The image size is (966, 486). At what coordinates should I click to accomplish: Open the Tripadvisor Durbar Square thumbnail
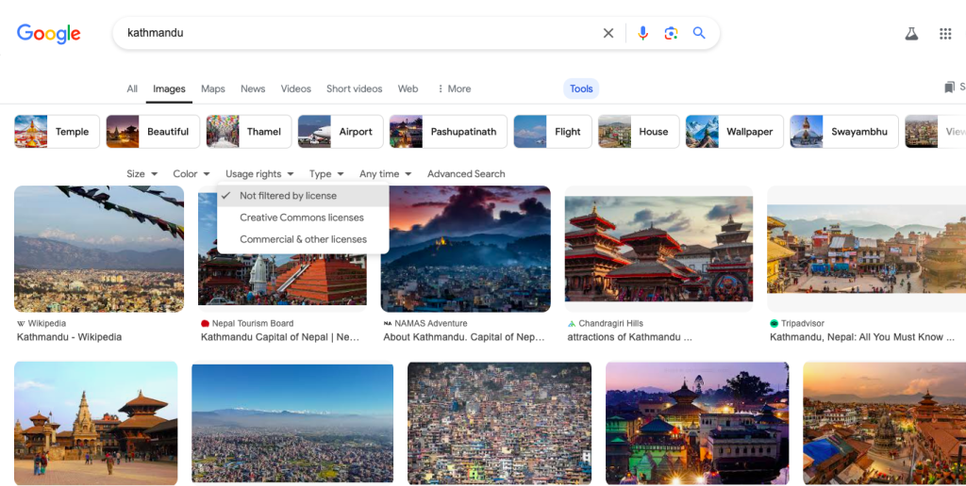coord(866,250)
